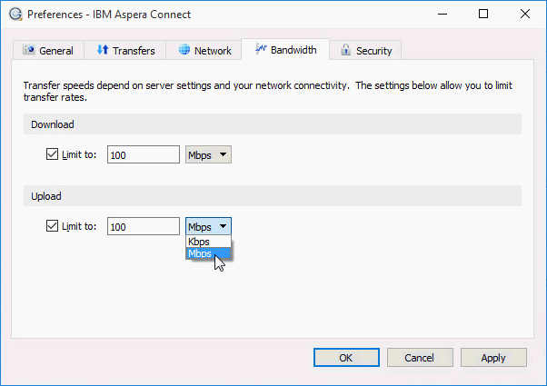
Task: Focus the Download limit value field
Action: pyautogui.click(x=143, y=154)
